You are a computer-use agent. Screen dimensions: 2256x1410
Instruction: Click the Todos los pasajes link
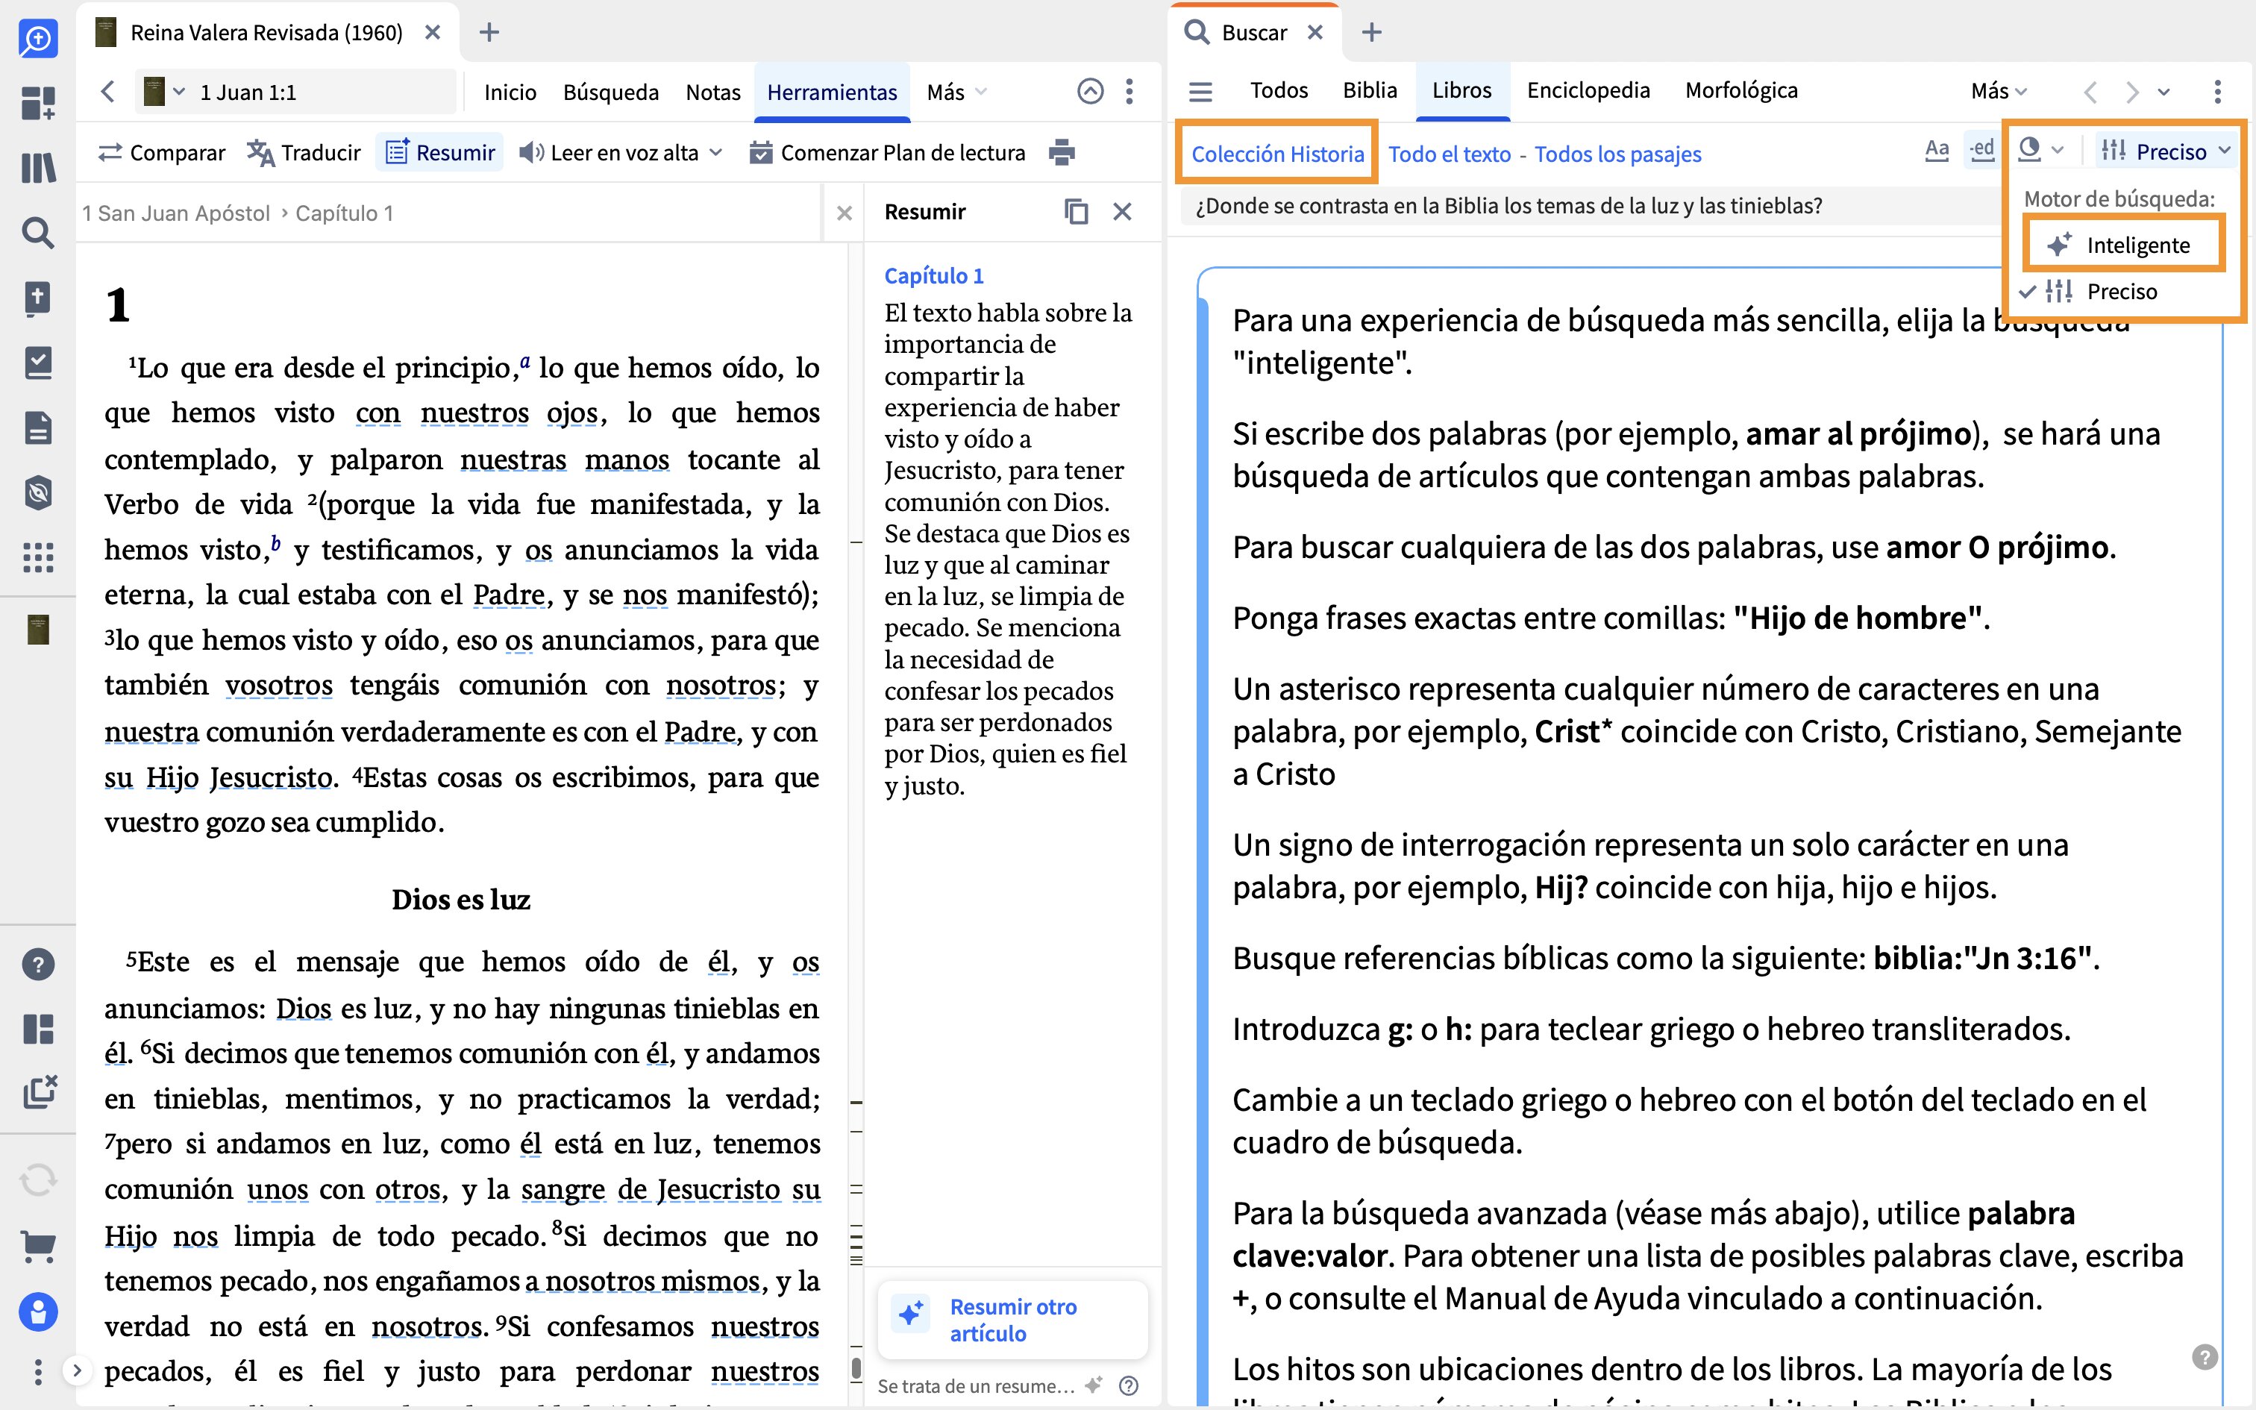(1617, 154)
